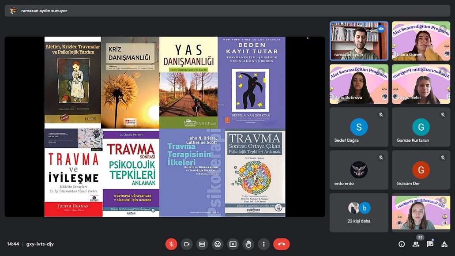
Task: Show the participants list
Action: point(416,244)
